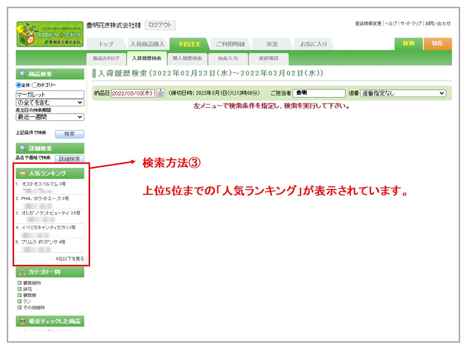Image resolution: width=465 pixels, height=348 pixels.
Task: Click the イロドリ・ミドリ site logo
Action: click(49, 34)
